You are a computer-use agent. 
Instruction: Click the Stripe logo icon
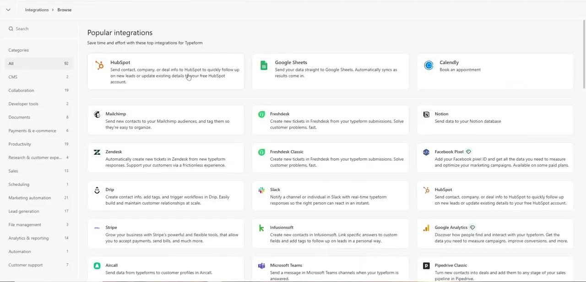click(97, 228)
